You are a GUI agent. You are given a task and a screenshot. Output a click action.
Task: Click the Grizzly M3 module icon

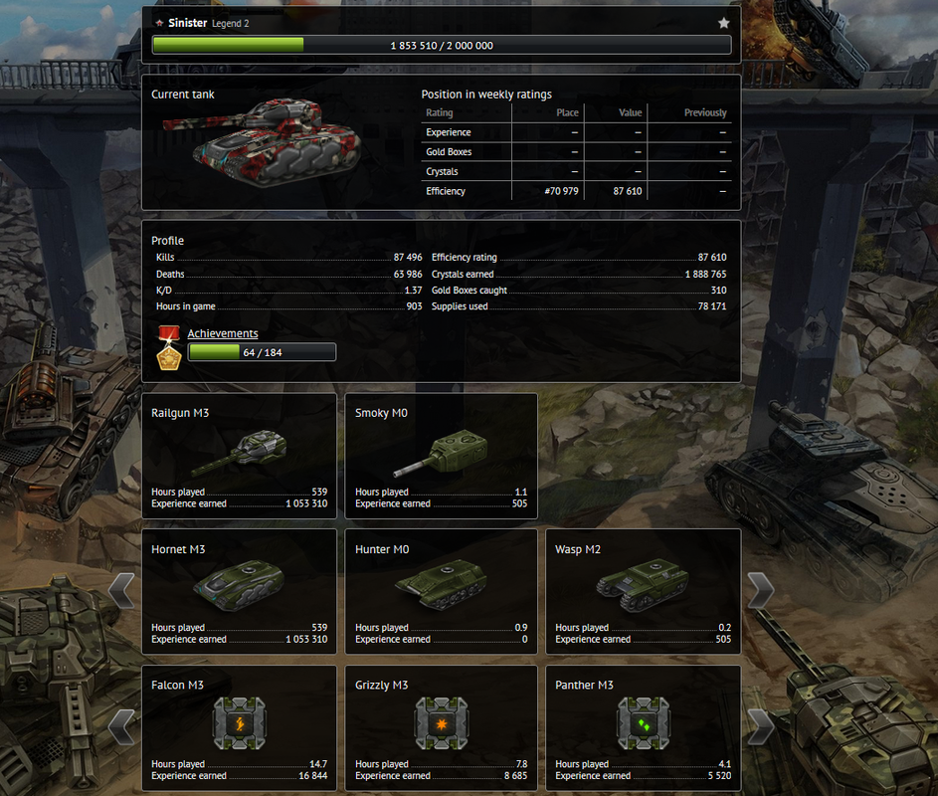(442, 723)
